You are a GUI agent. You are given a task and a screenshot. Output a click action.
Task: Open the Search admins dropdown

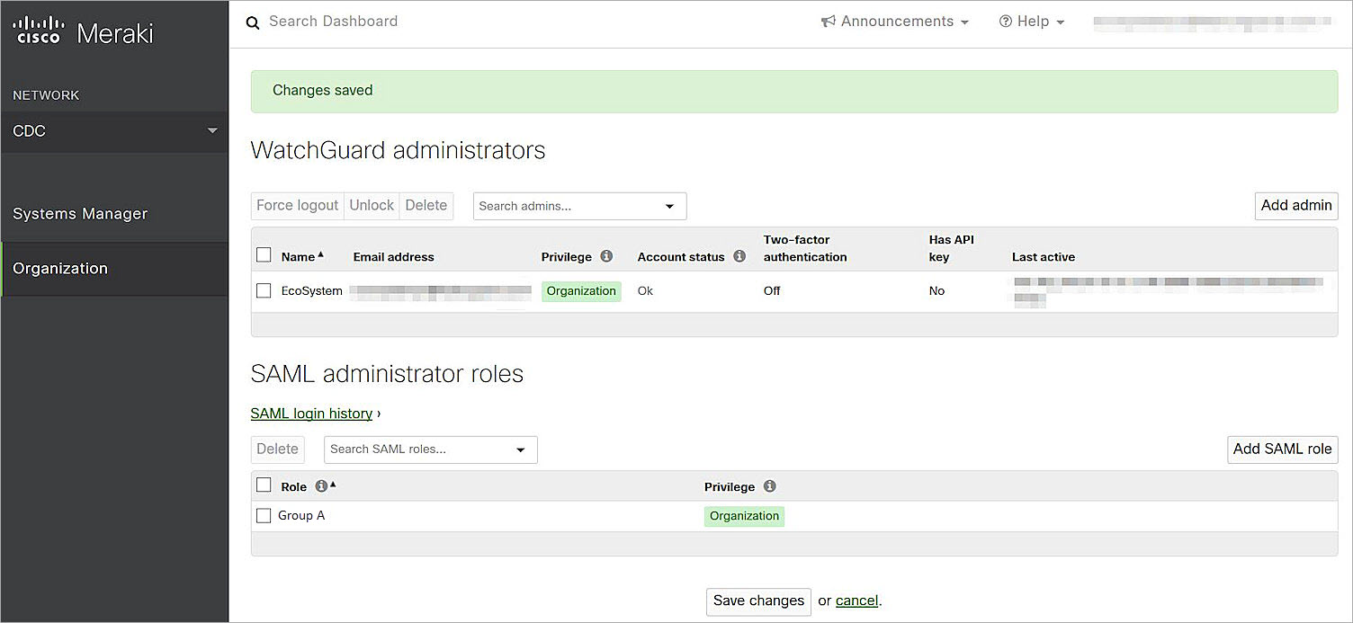[x=669, y=206]
